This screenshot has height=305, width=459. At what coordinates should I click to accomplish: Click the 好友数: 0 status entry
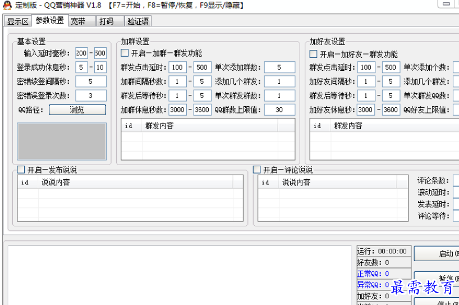[x=384, y=262]
